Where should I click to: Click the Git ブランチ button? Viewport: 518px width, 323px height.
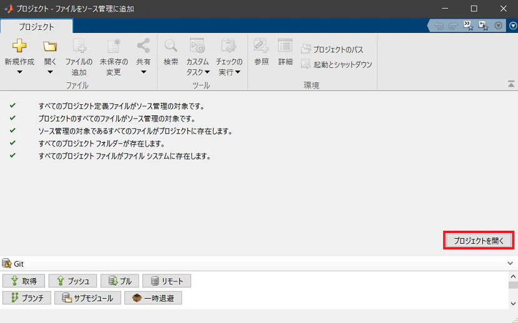coord(27,298)
